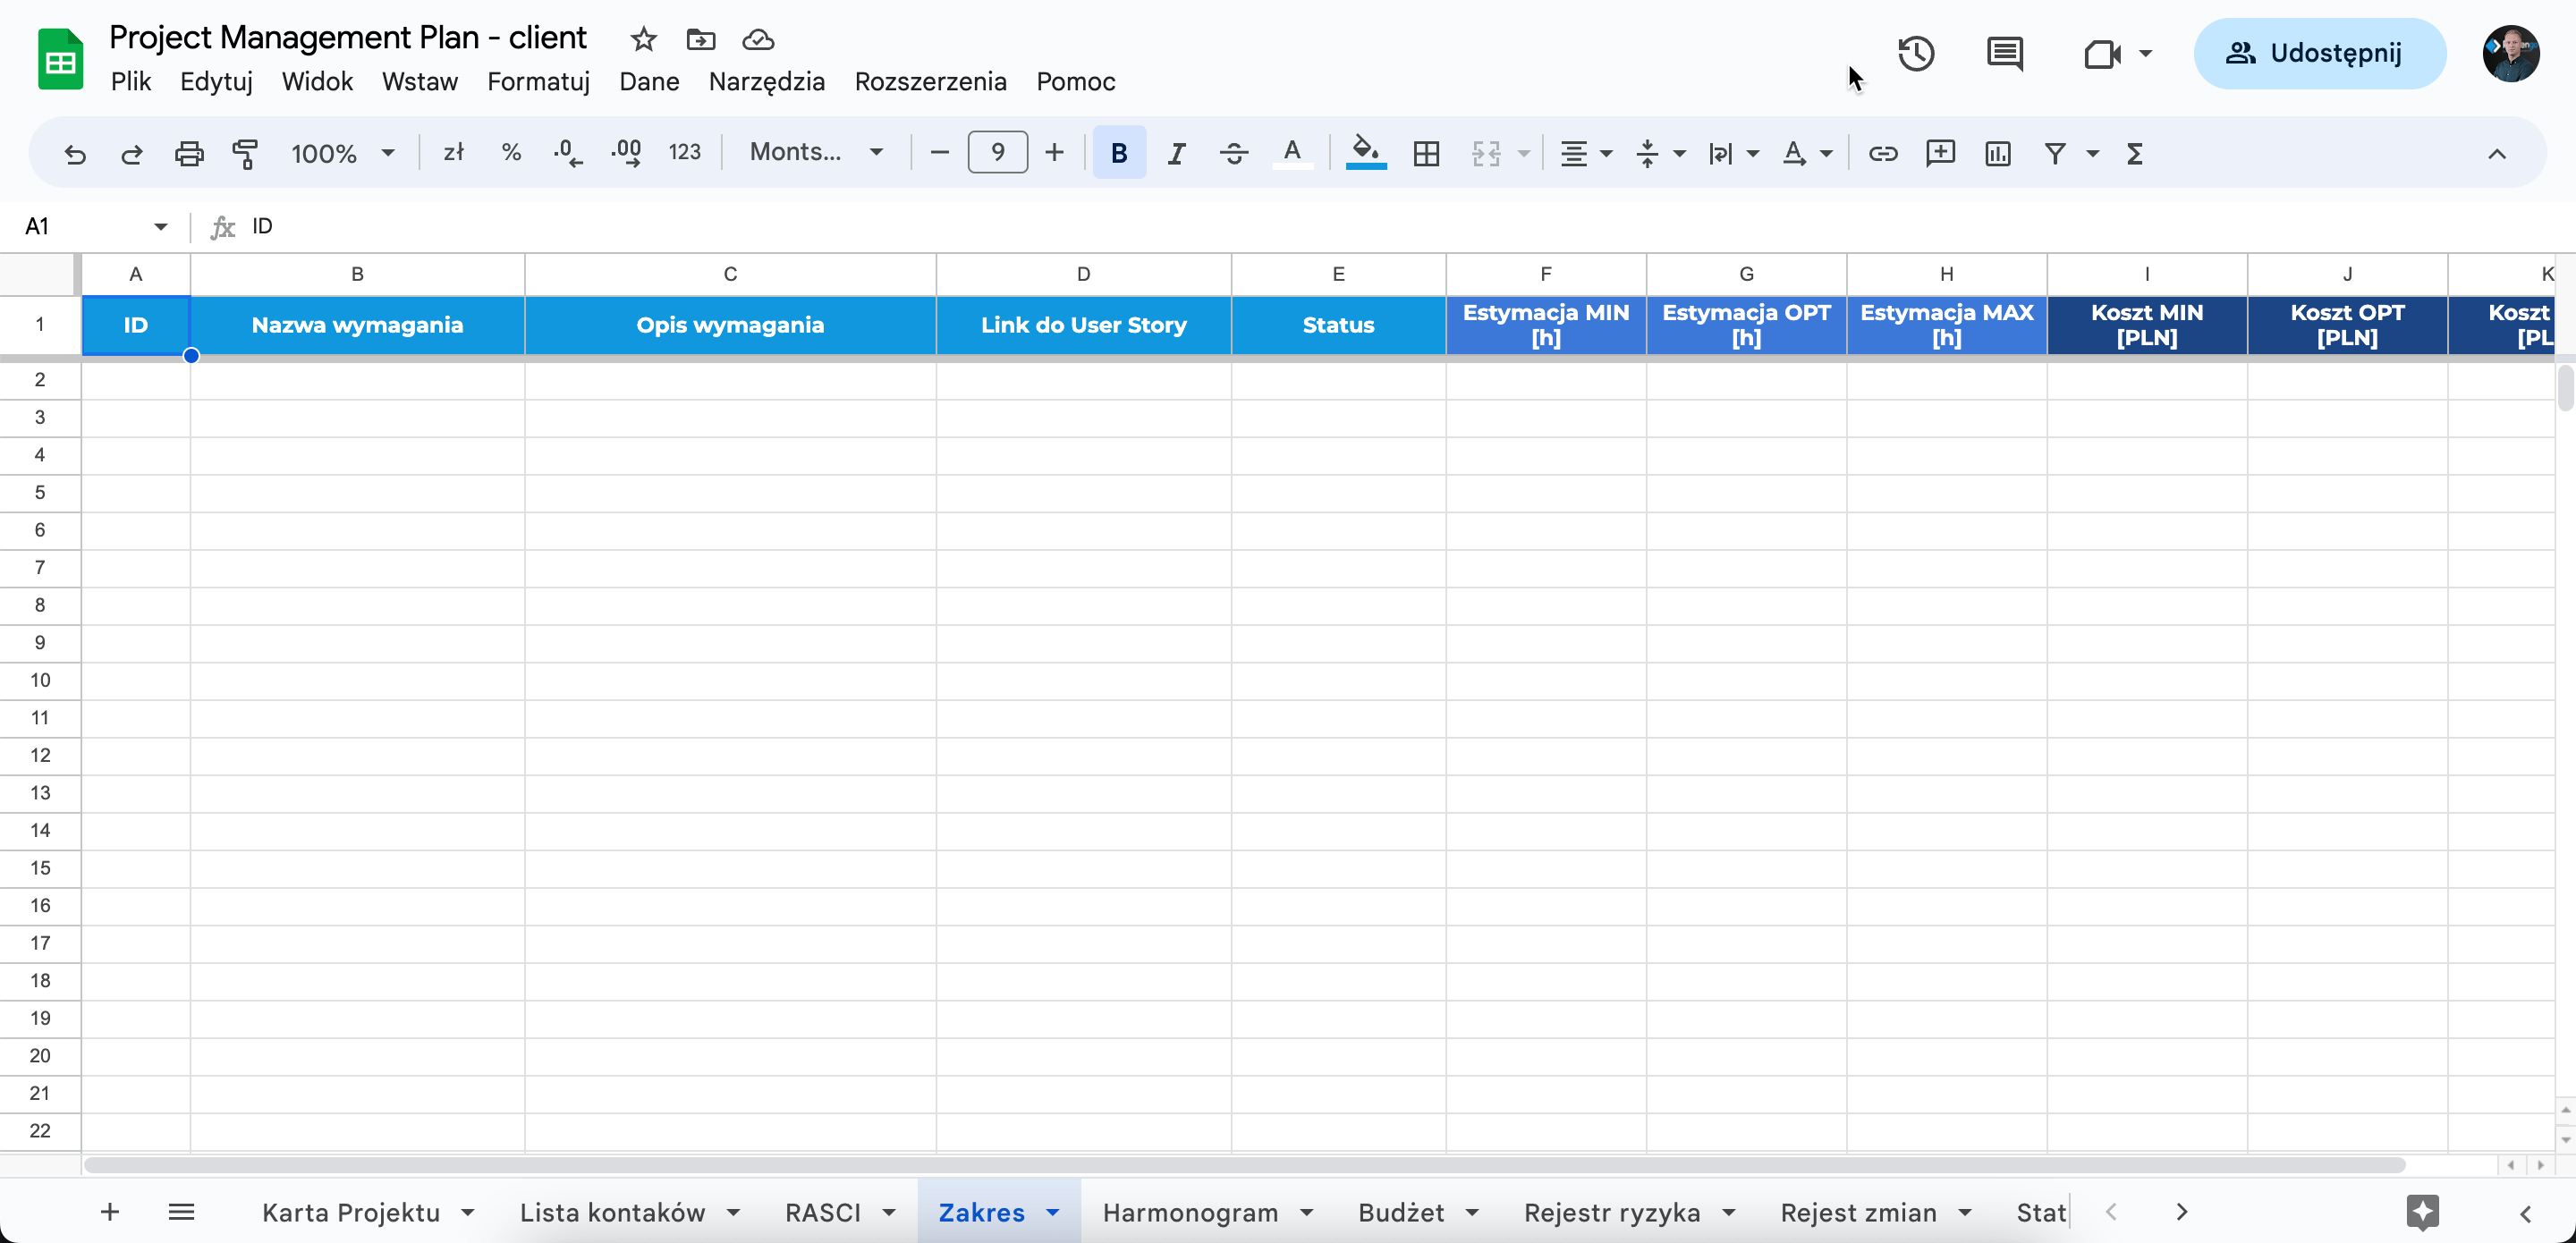Expand the Zakres tab options arrow
Viewport: 2576px width, 1243px height.
pos(1053,1212)
